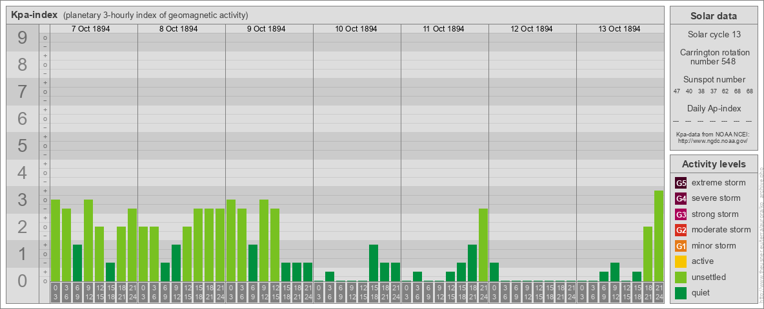
Task: Click the 8 Oct 1894 21-24 hour bar
Action: point(220,245)
